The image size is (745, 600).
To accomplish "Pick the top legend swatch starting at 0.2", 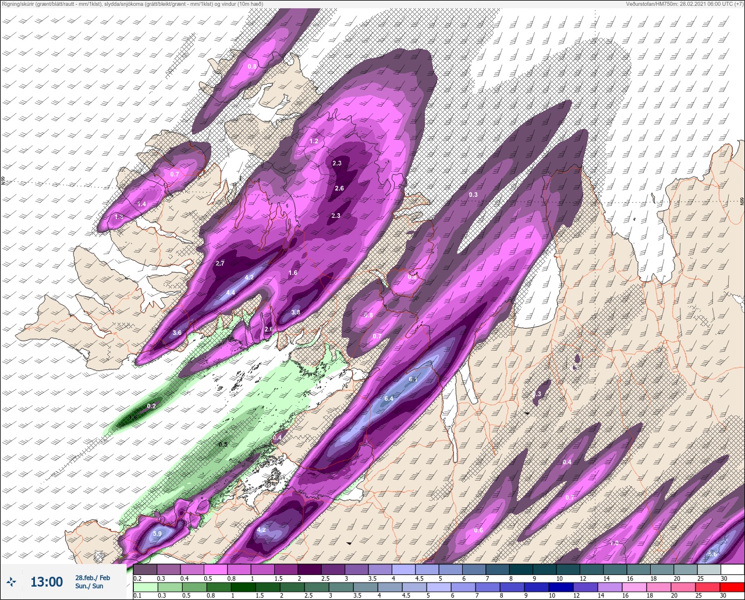I will [x=145, y=569].
